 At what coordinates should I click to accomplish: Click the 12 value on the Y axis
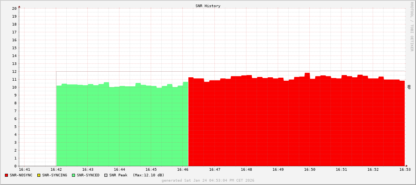14,72
